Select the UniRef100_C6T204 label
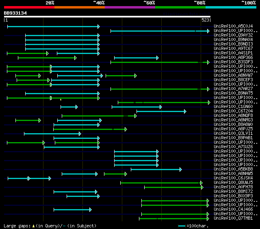 pos(233,111)
